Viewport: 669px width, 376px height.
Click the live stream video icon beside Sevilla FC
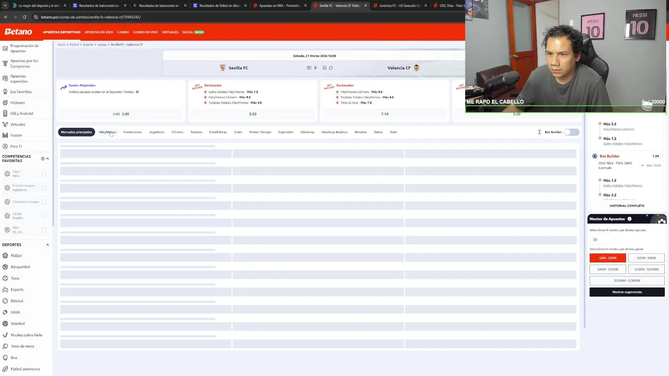[x=309, y=68]
